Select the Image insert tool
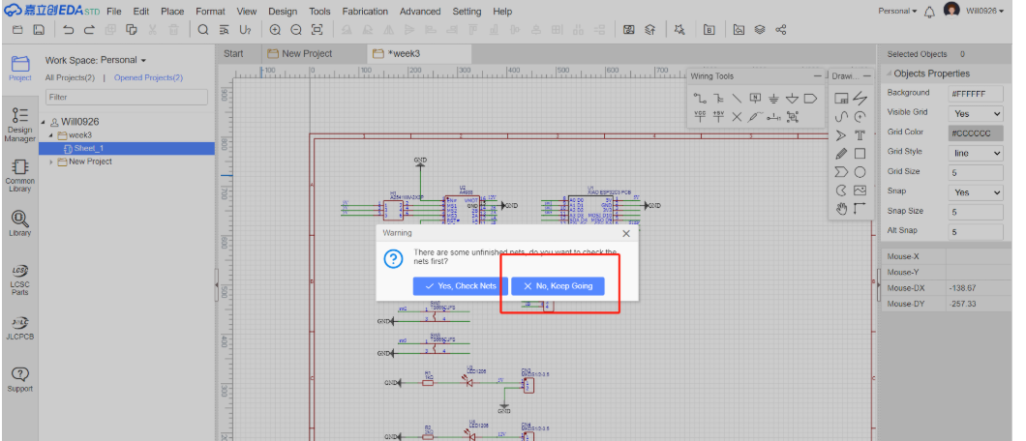Screen dimensions: 1026x441 860,191
